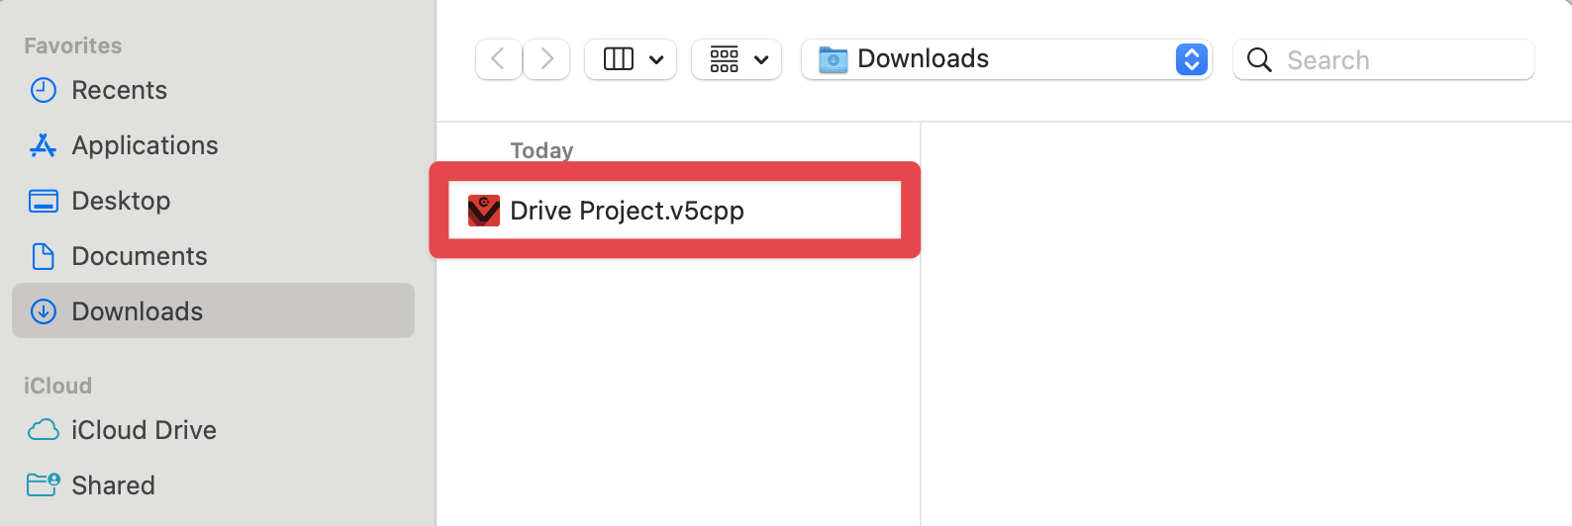Click the VEXcode icon of Drive Project file
The width and height of the screenshot is (1572, 526).
[483, 211]
